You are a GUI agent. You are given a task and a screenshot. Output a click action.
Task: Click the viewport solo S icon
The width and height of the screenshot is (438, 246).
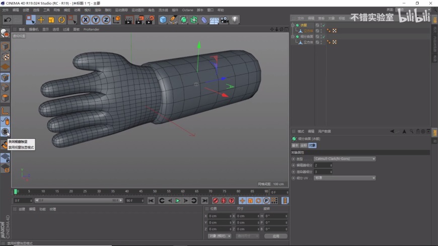pyautogui.click(x=5, y=132)
